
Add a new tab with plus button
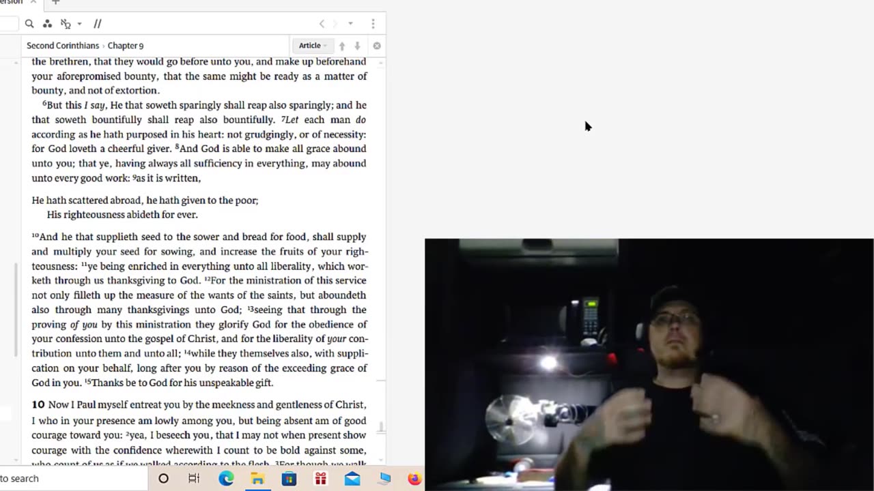click(x=56, y=3)
